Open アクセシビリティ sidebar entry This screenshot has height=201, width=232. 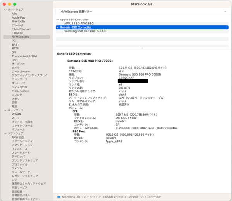click(x=22, y=141)
